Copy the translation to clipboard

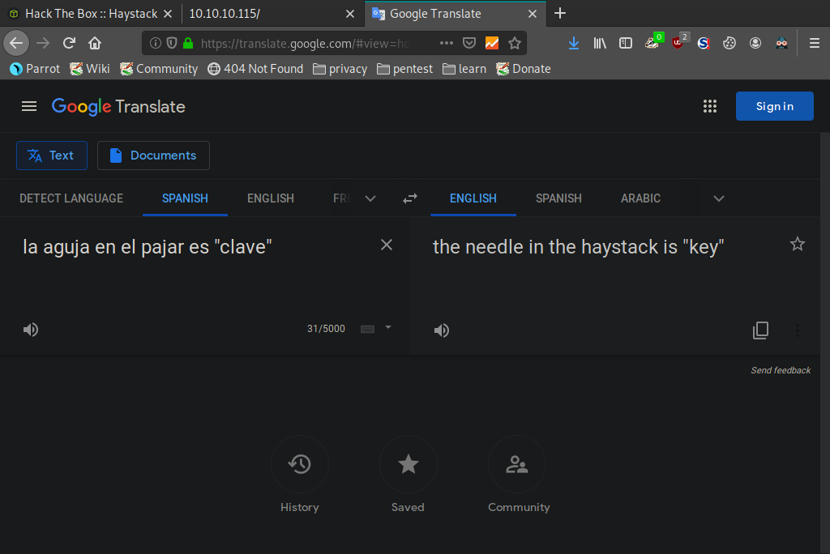pyautogui.click(x=760, y=330)
